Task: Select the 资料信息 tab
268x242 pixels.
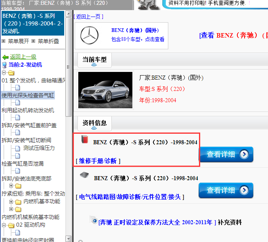Action: (x=94, y=124)
